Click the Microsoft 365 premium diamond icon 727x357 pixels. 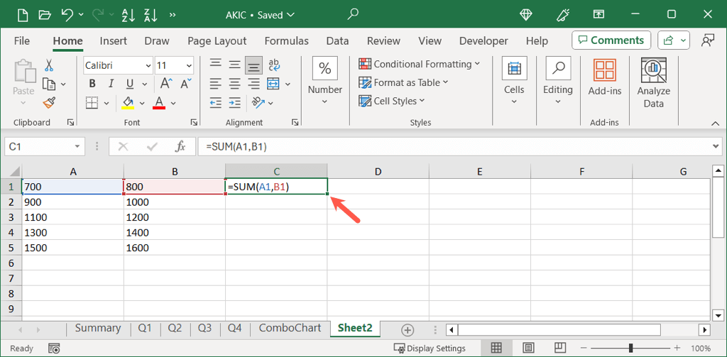526,15
